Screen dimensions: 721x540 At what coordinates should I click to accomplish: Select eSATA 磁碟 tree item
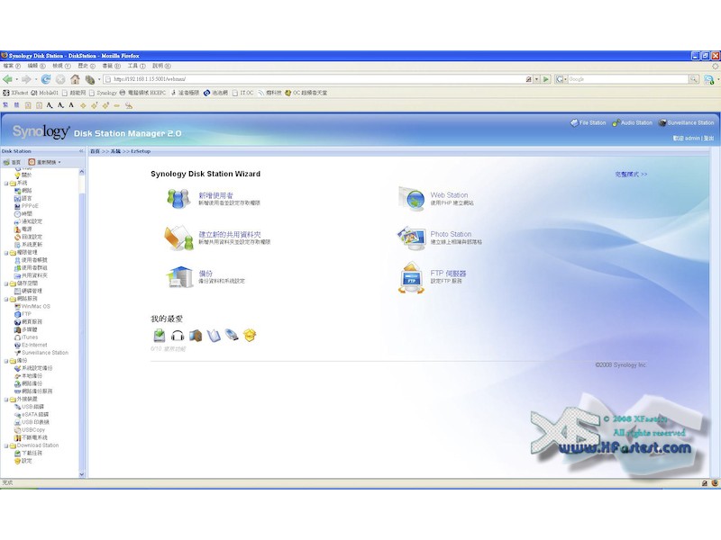[32, 415]
